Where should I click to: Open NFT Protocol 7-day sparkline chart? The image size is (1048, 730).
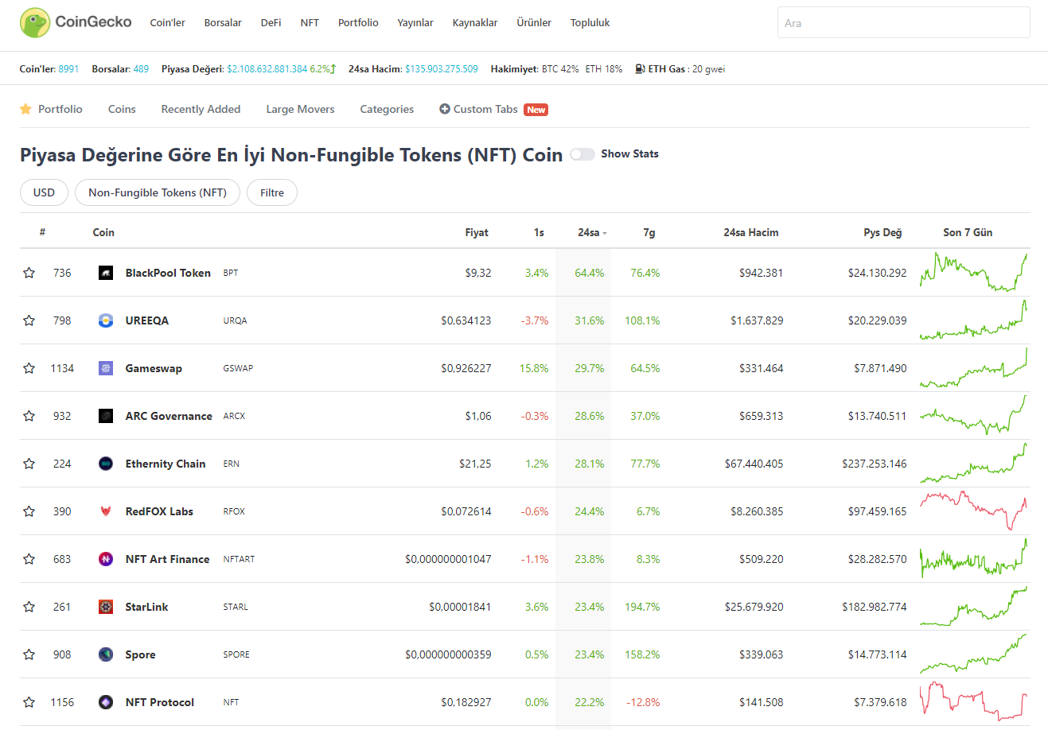(974, 701)
